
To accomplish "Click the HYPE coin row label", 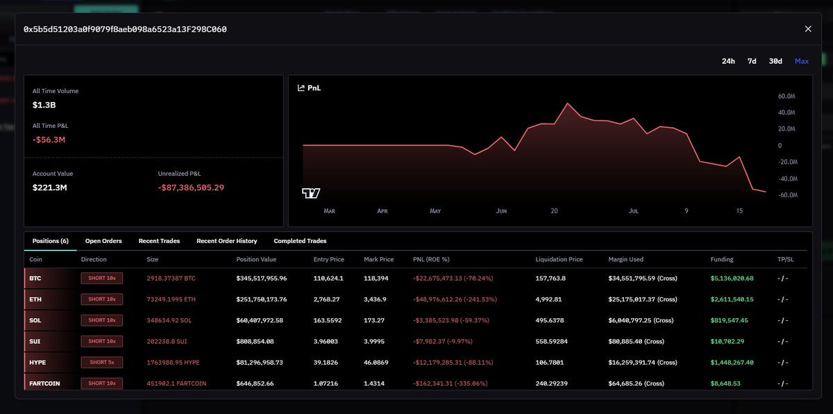I will pyautogui.click(x=37, y=363).
